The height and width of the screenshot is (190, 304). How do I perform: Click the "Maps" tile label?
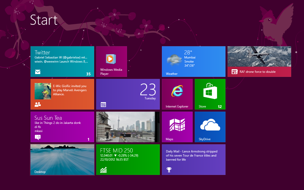pyautogui.click(x=170, y=139)
